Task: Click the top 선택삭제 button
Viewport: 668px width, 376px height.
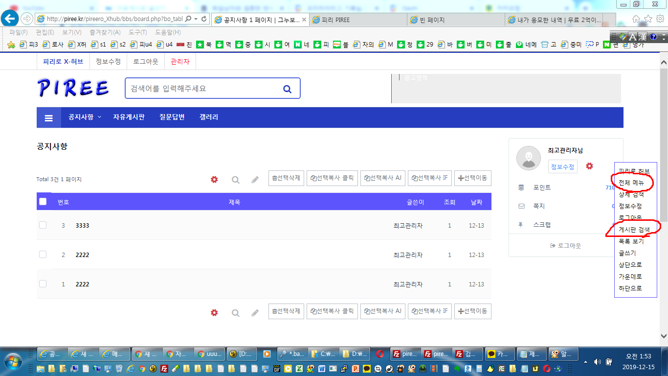Action: (x=286, y=178)
